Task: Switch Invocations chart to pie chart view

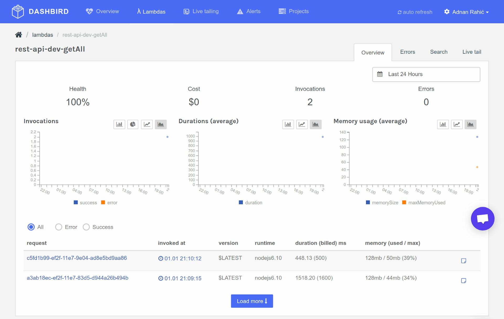Action: (x=133, y=124)
